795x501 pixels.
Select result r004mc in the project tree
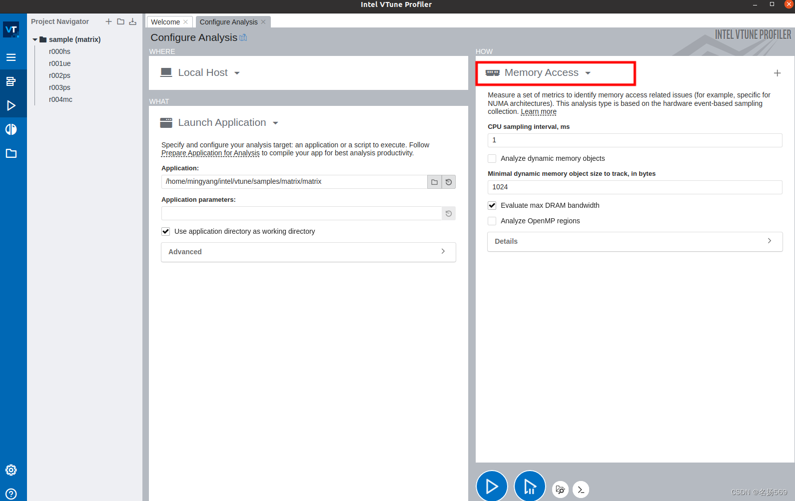(x=60, y=99)
